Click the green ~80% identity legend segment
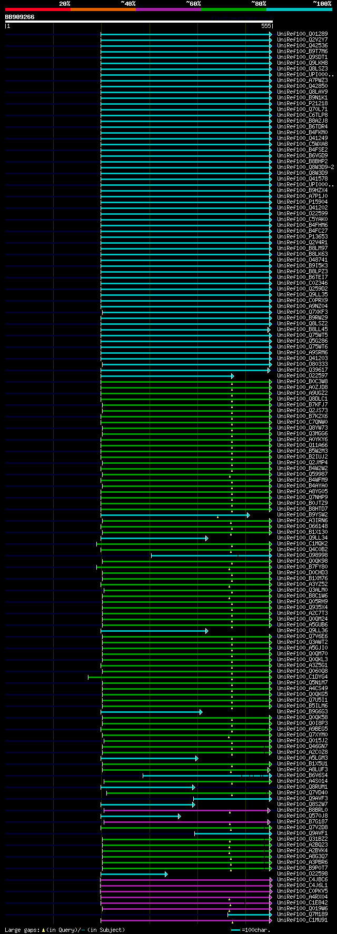 pyautogui.click(x=234, y=9)
